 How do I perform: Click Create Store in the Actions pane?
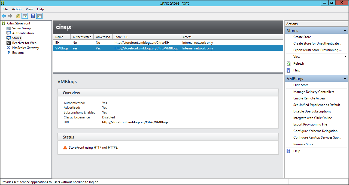pos(302,37)
